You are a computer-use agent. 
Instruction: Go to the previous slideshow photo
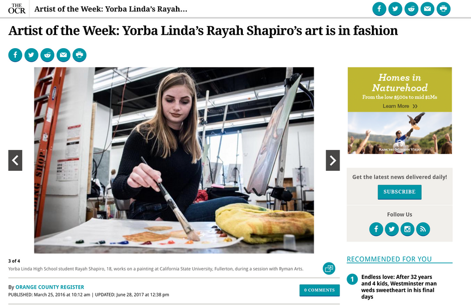point(15,160)
